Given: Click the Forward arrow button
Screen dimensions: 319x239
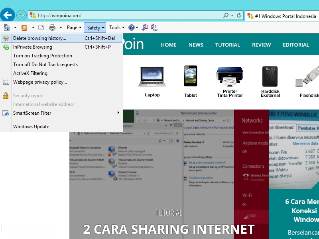Looking at the screenshot, I should 22,15.
